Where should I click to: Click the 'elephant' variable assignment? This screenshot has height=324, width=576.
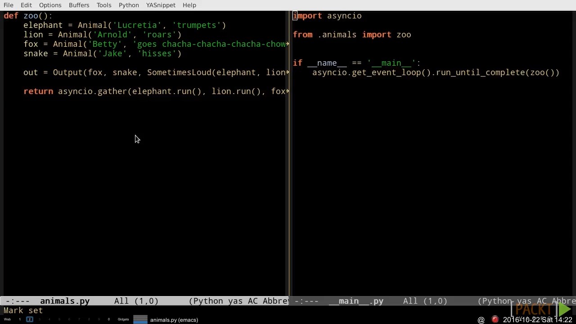[x=43, y=25]
